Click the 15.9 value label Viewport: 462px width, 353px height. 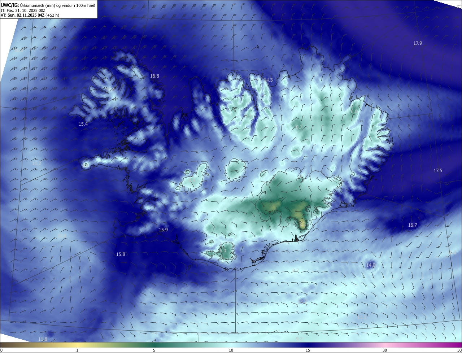pos(163,230)
